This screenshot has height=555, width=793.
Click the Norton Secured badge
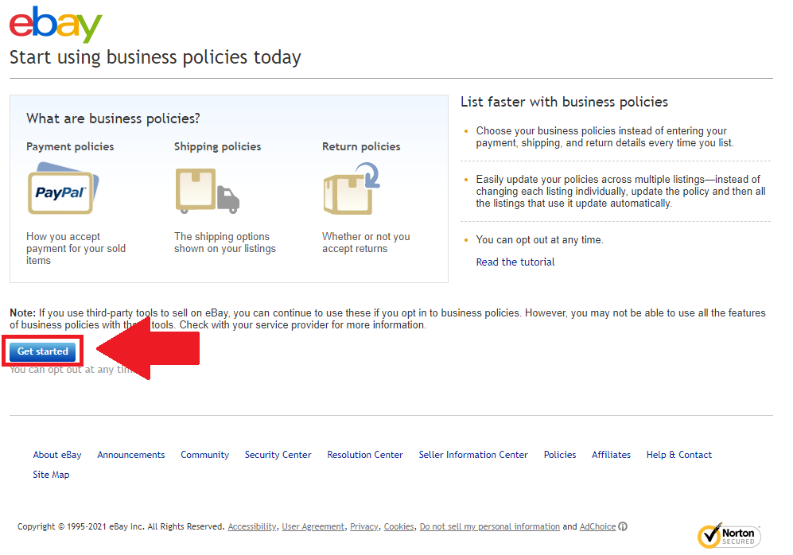[x=729, y=536]
